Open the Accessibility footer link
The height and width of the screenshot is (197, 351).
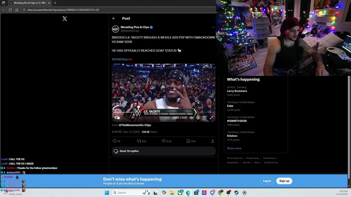pos(233,163)
